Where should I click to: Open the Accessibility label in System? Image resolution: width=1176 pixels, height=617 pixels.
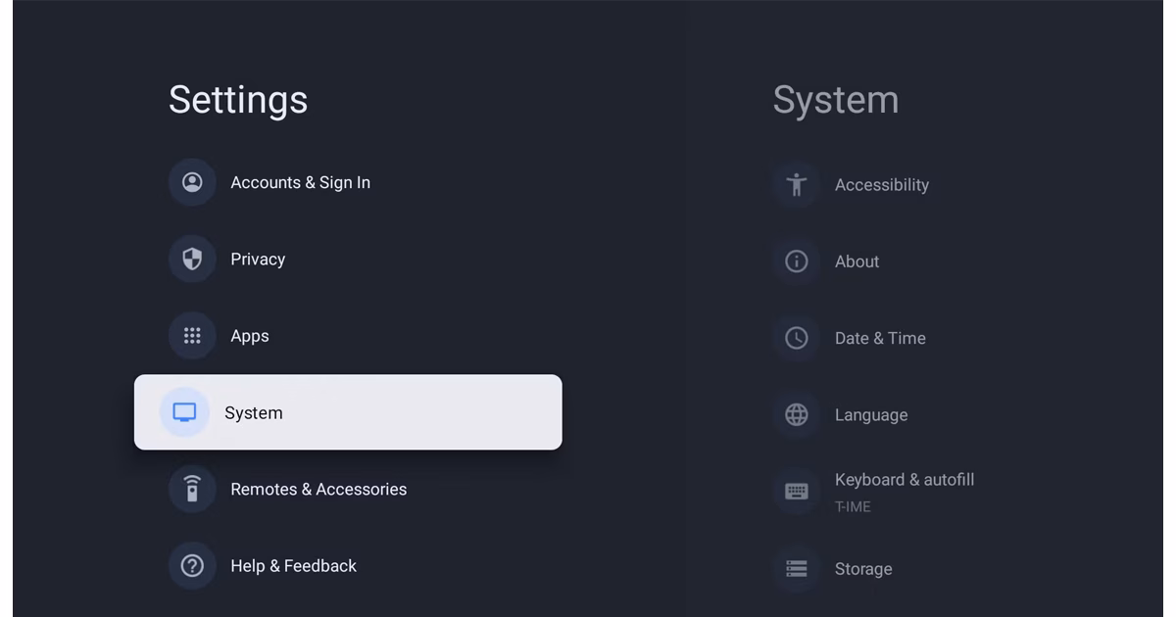click(x=882, y=185)
